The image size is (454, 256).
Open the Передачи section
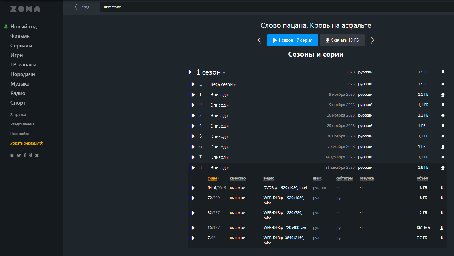point(22,74)
